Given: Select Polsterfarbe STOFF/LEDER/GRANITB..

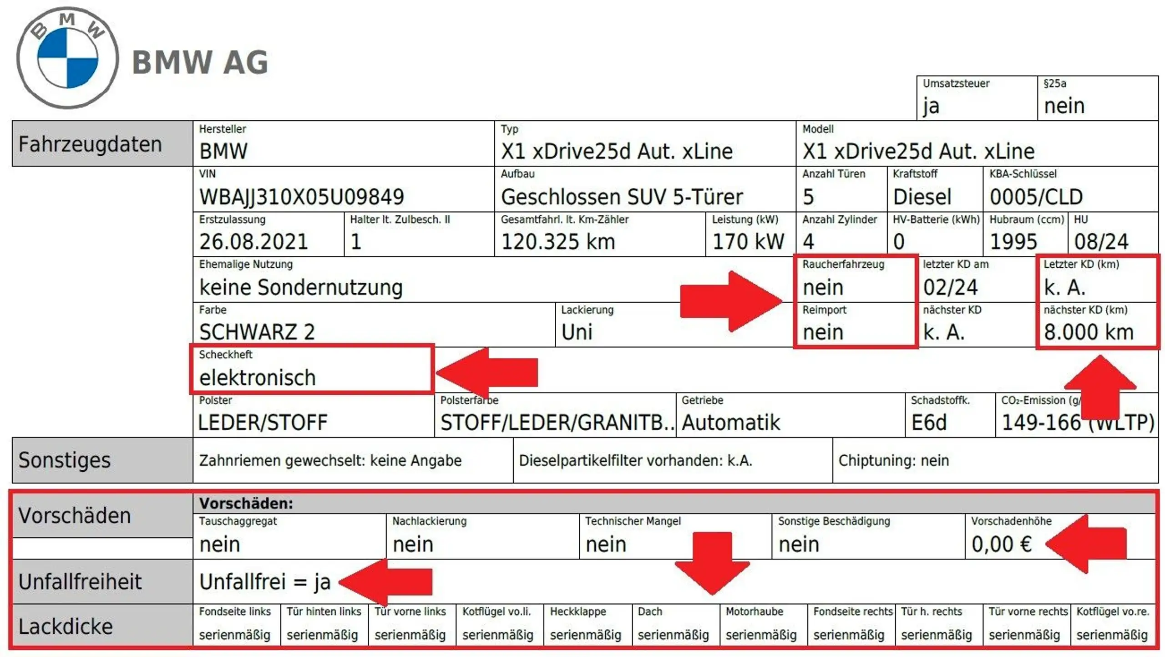Looking at the screenshot, I should coord(557,423).
